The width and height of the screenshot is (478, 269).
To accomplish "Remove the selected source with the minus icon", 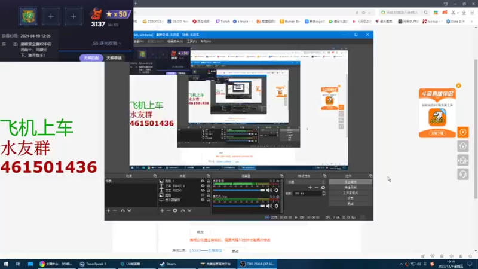I will tap(168, 210).
